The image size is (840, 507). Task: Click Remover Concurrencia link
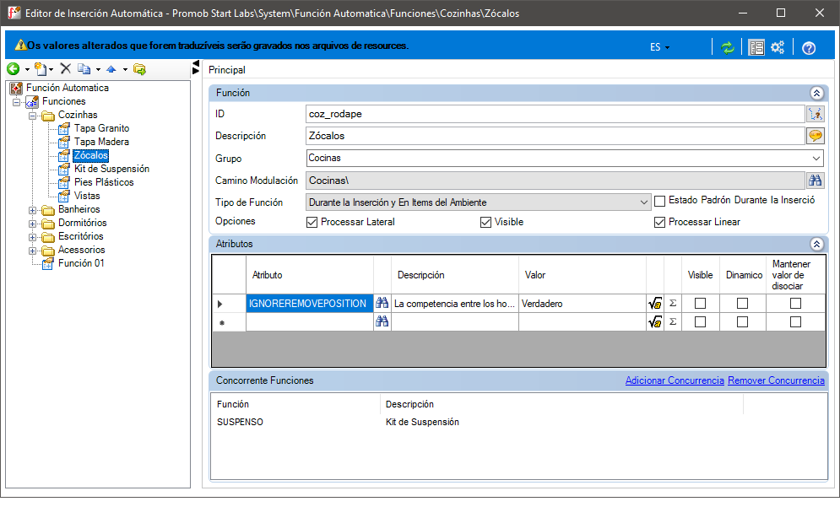(776, 380)
